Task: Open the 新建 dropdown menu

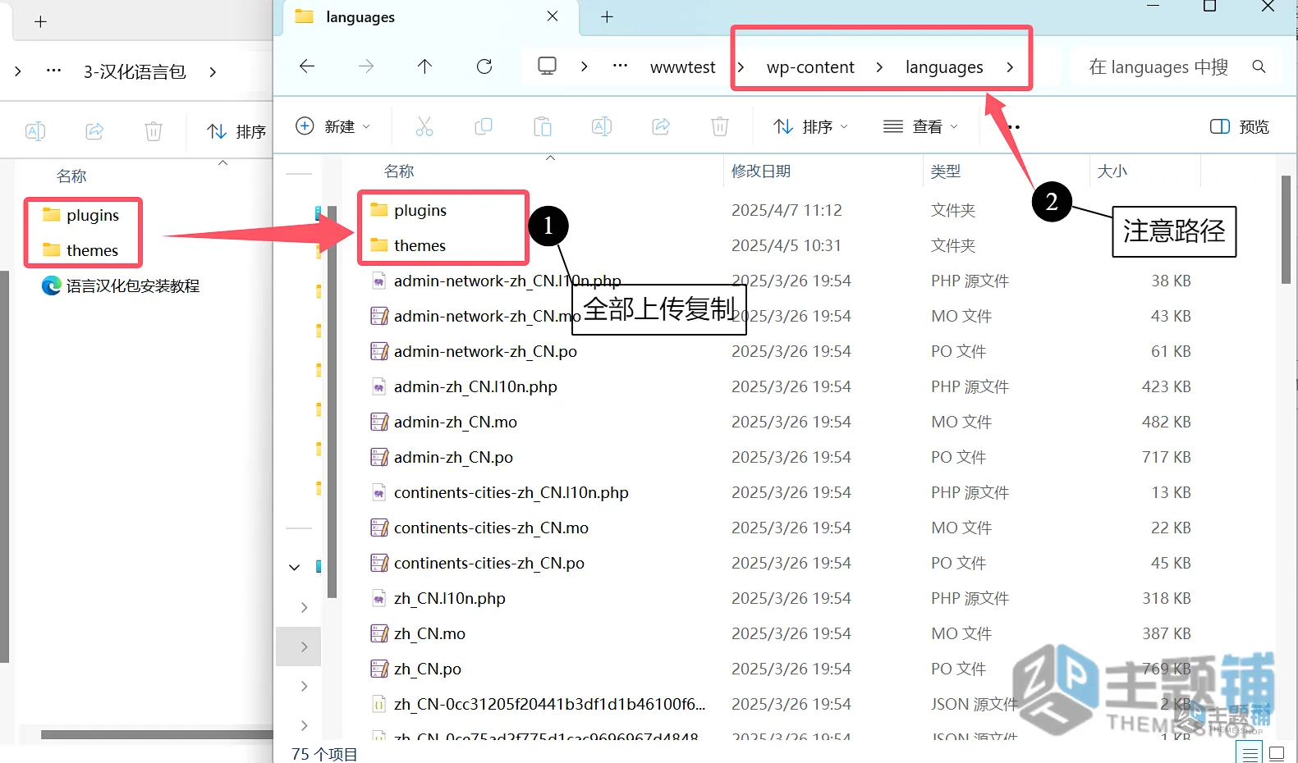Action: pyautogui.click(x=333, y=126)
